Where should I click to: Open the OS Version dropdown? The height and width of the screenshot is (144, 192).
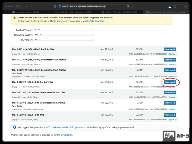[64, 39]
